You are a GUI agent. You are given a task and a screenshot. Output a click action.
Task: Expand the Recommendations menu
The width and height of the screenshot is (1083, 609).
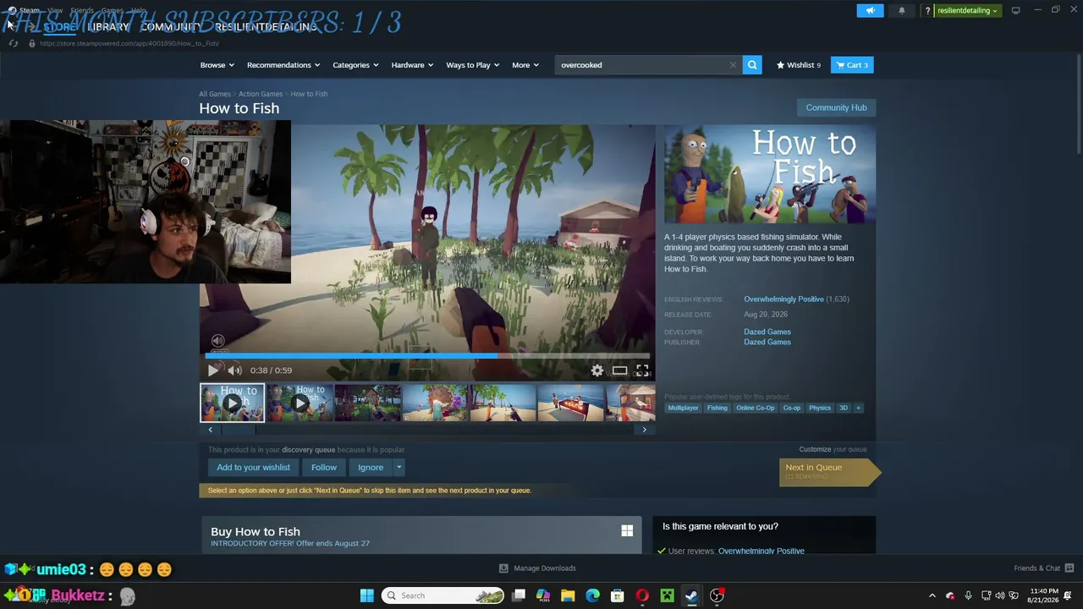coord(283,65)
